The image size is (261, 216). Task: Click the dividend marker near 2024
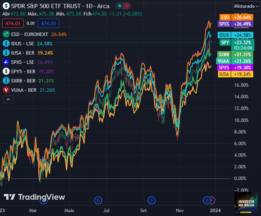pyautogui.click(x=207, y=201)
